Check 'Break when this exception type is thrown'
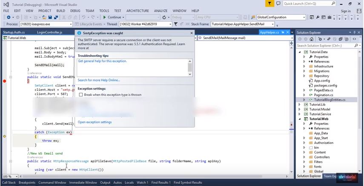This screenshot has width=364, height=186. coord(81,95)
